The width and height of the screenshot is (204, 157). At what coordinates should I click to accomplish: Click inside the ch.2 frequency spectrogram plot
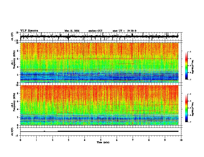[x=99, y=105]
